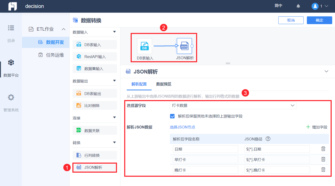Edit the 晚打卡 field name input
Screen dimensions: 335x186
(205, 170)
